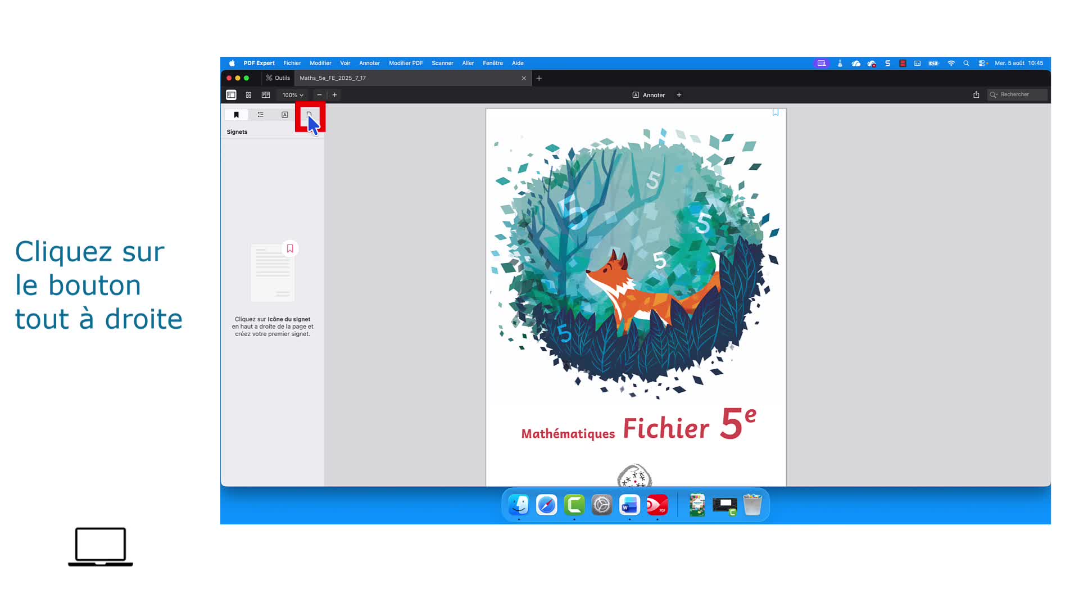Zoom in with the plus button beside 100%
Viewport: 1079px width, 607px height.
click(334, 95)
